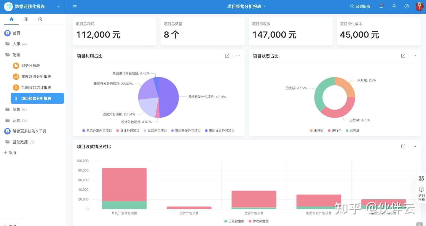Click the briefcase icon in top bar

pyautogui.click(x=394, y=6)
